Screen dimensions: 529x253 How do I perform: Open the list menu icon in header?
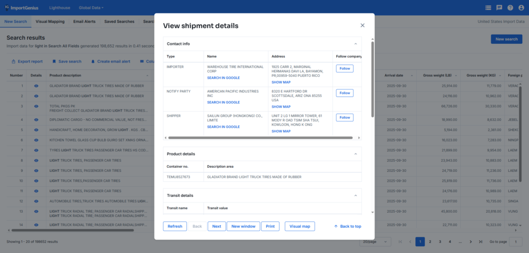pos(488,8)
